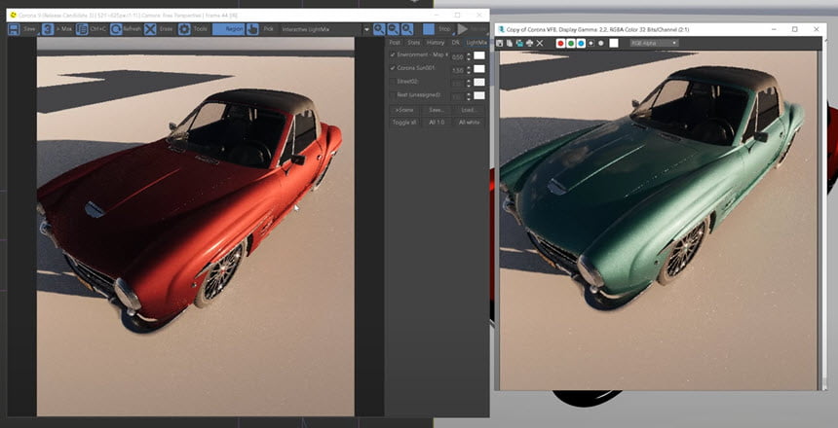Image resolution: width=838 pixels, height=428 pixels.
Task: Click the zoom in magnifier icon
Action: [379, 29]
